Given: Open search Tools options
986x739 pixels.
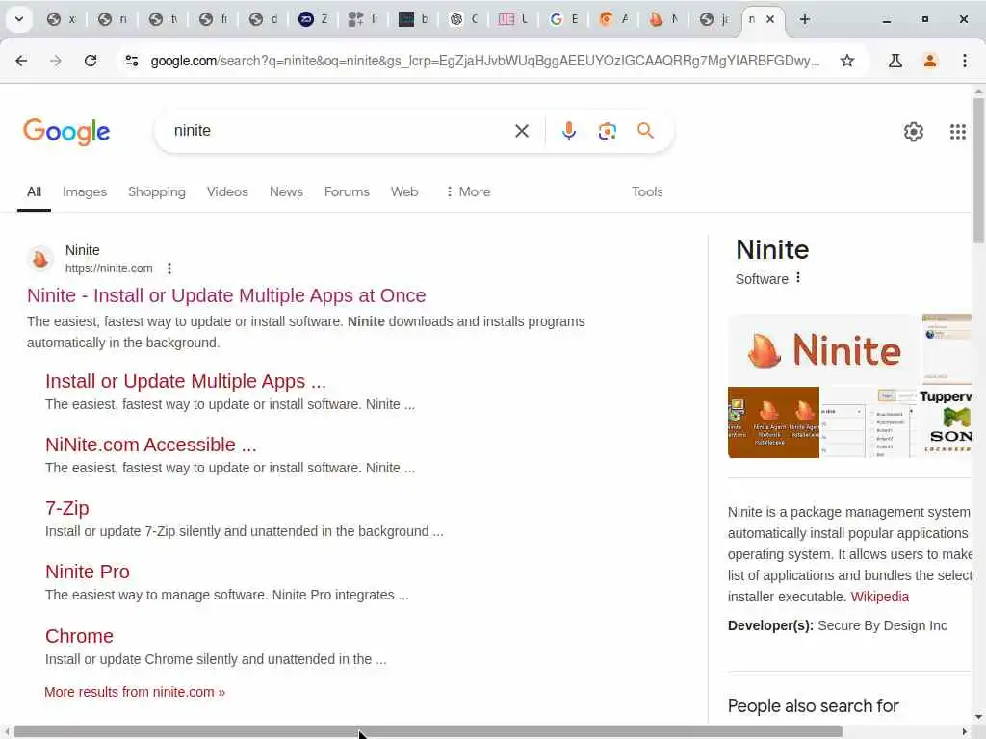Looking at the screenshot, I should tap(647, 191).
